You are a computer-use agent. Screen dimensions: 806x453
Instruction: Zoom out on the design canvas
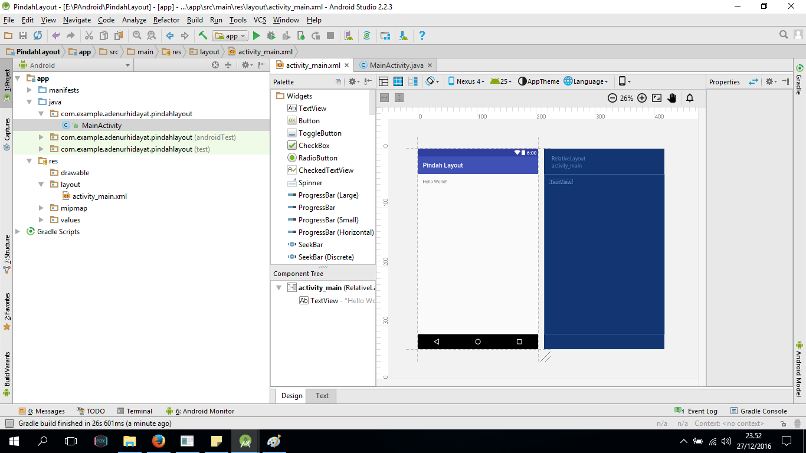pyautogui.click(x=612, y=99)
